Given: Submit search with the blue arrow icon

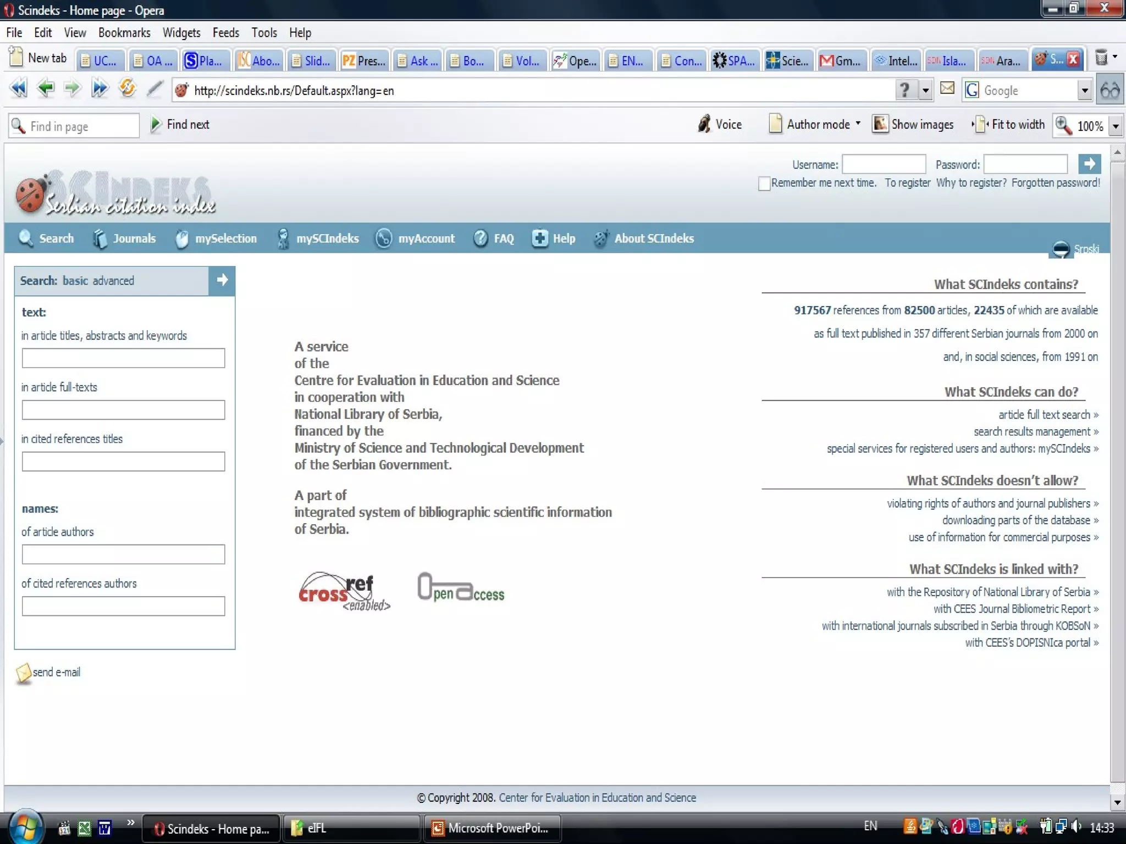Looking at the screenshot, I should click(x=222, y=280).
